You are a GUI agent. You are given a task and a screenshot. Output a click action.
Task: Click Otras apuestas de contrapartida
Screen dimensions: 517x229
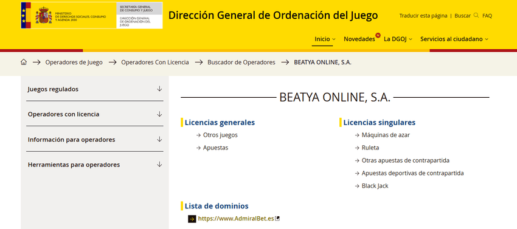coord(406,160)
